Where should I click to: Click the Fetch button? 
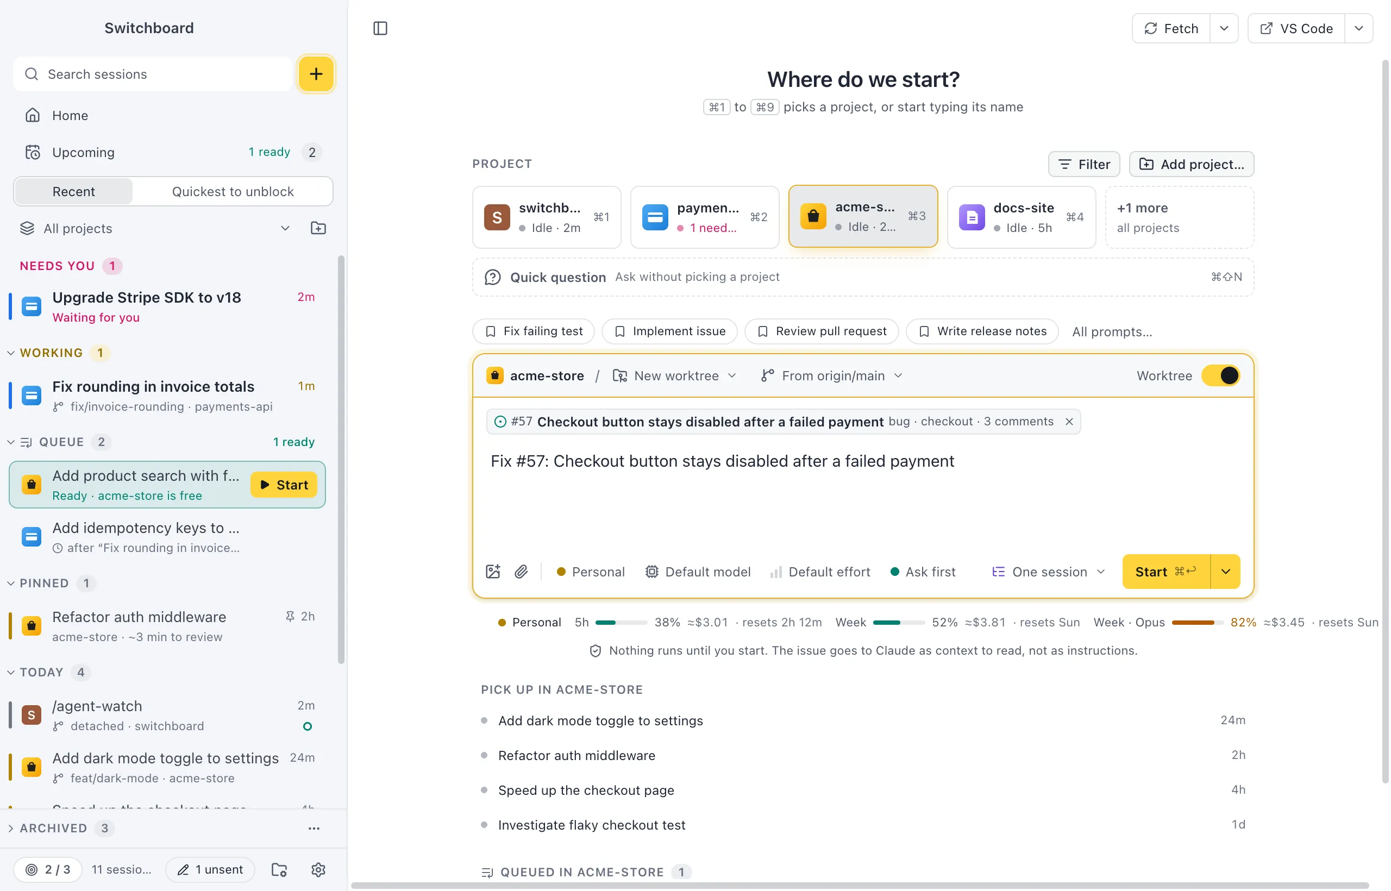point(1171,28)
